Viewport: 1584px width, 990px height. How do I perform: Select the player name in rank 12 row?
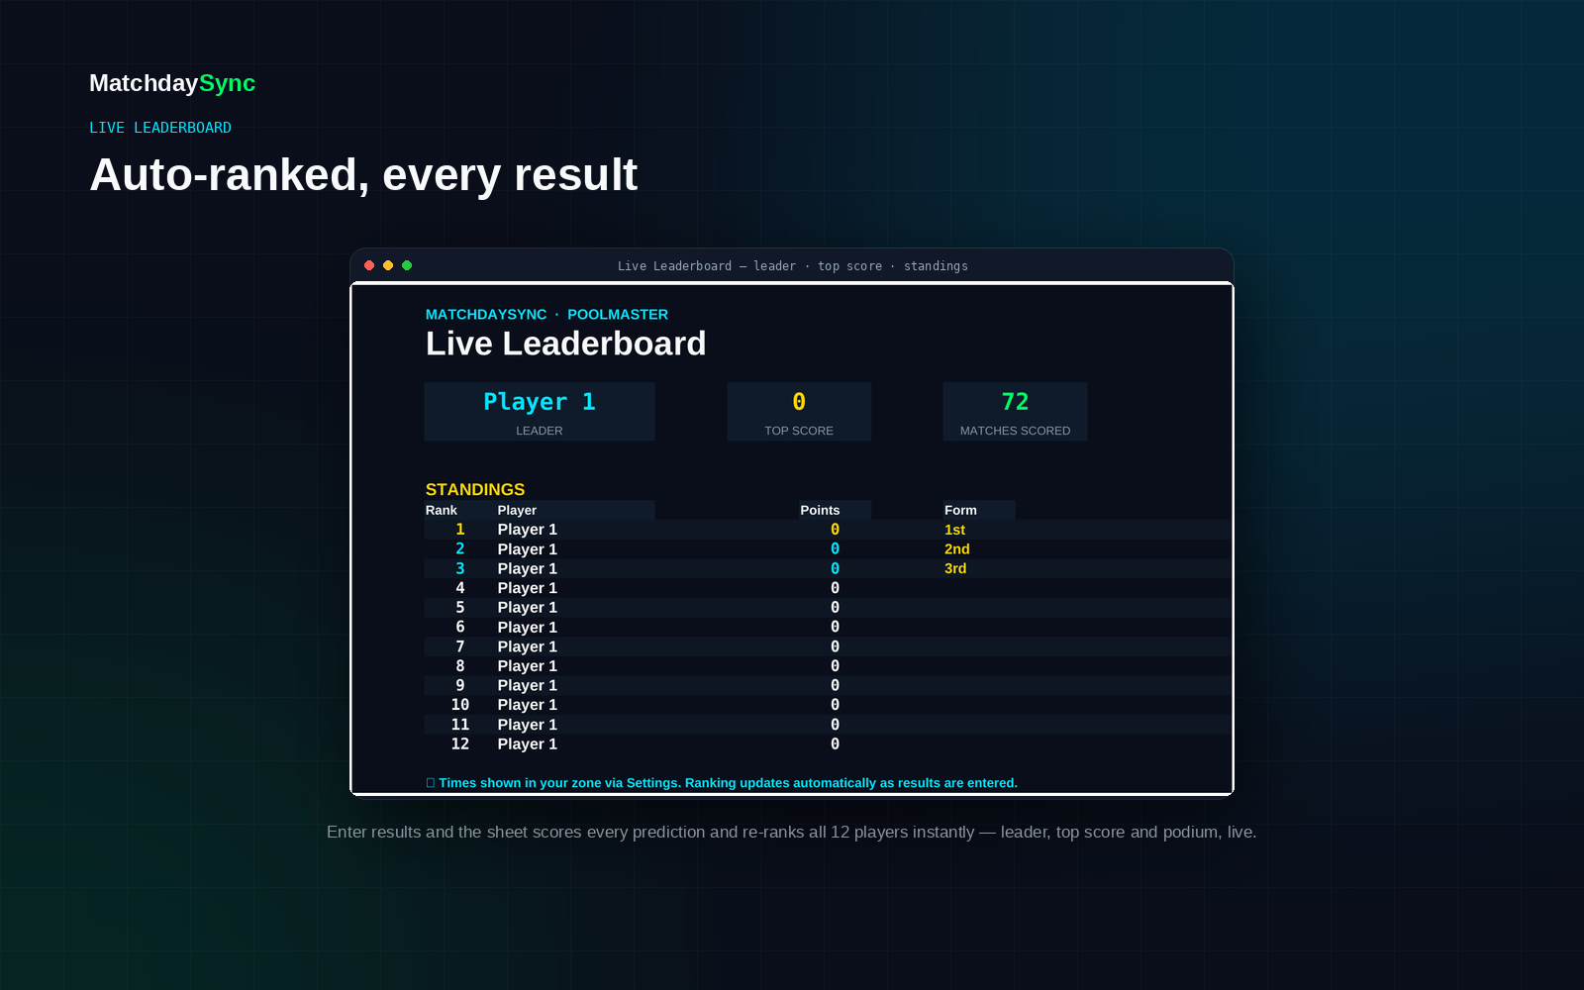click(x=528, y=744)
